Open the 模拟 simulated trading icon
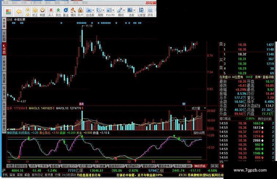Viewport: 277px width, 179px height. 73,12
